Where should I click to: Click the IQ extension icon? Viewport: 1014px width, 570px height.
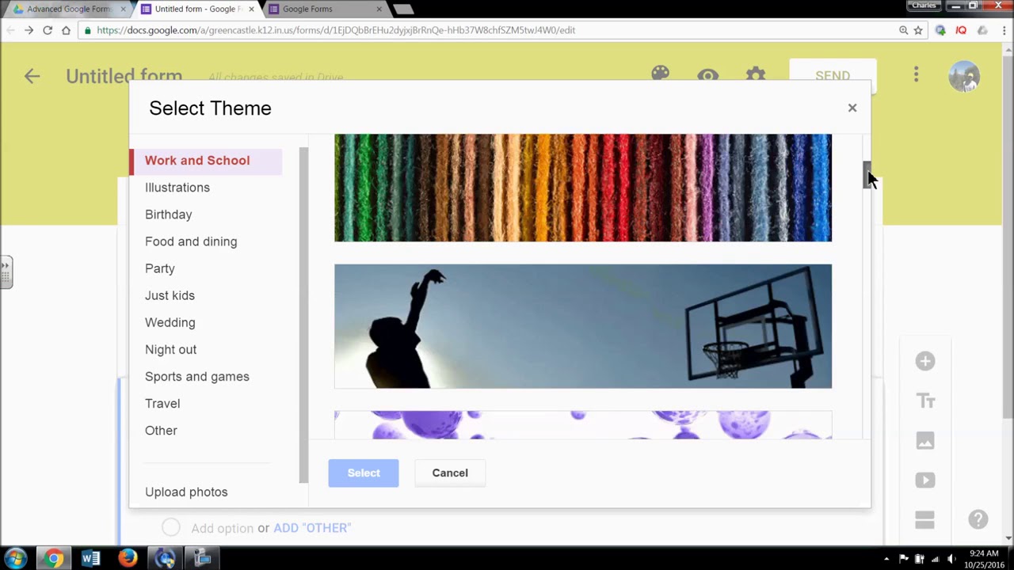tap(961, 30)
